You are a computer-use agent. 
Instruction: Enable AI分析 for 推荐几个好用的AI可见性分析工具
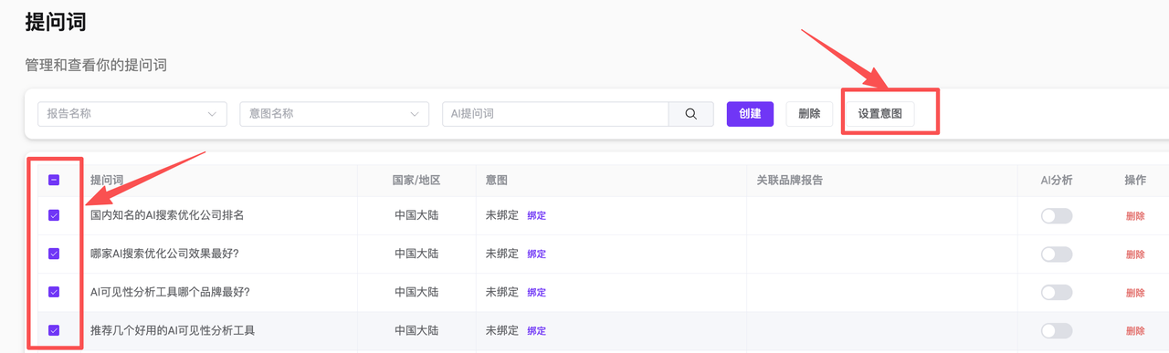tap(1057, 331)
